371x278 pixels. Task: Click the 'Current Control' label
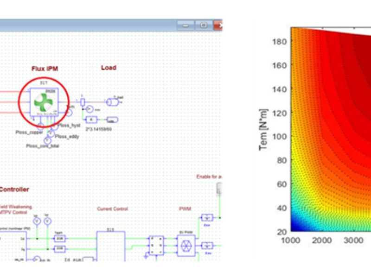click(x=112, y=209)
